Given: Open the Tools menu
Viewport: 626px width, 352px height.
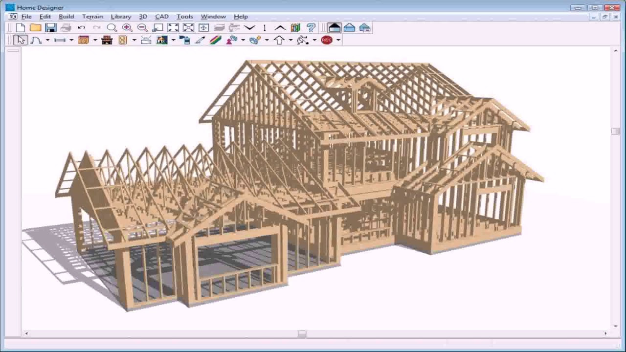Looking at the screenshot, I should click(x=184, y=17).
